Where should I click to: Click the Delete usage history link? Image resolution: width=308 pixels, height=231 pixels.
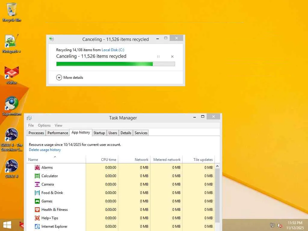(x=45, y=150)
